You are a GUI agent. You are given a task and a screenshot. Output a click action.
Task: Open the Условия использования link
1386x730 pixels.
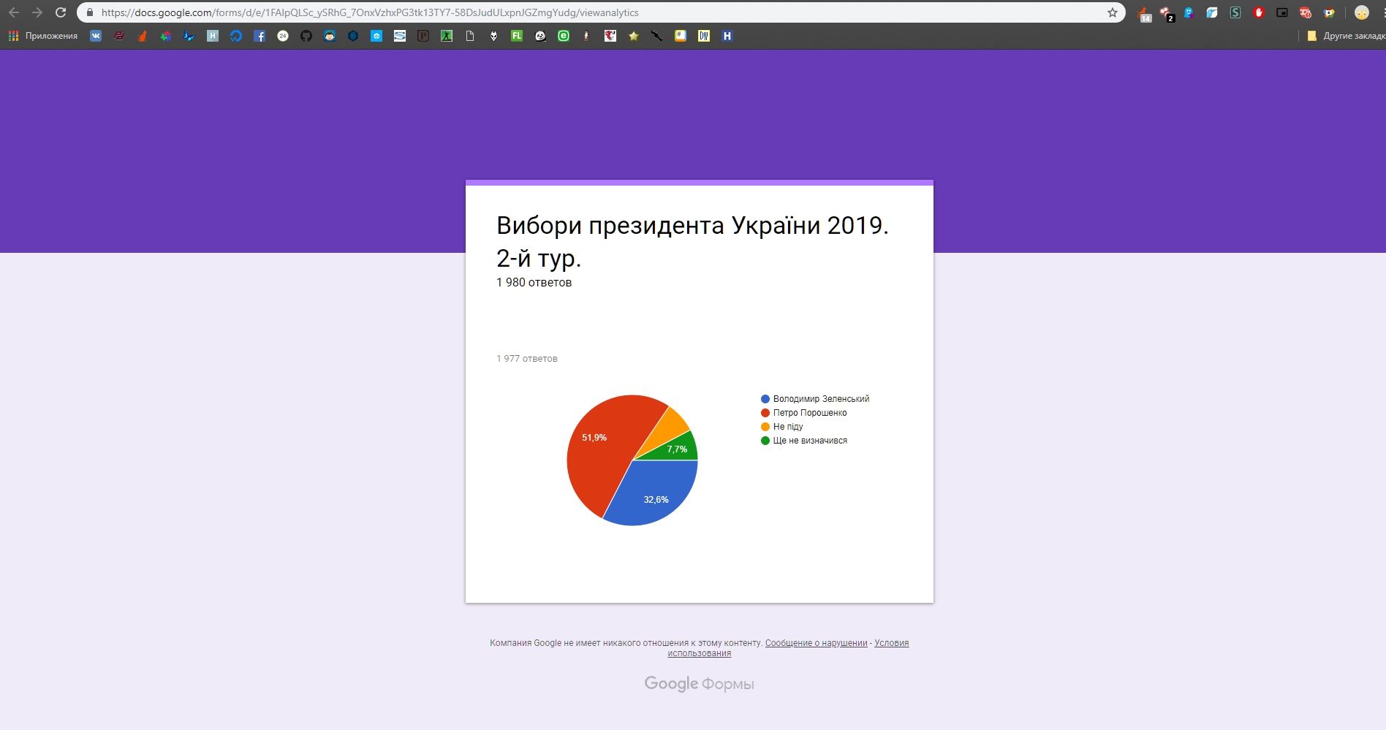(891, 643)
